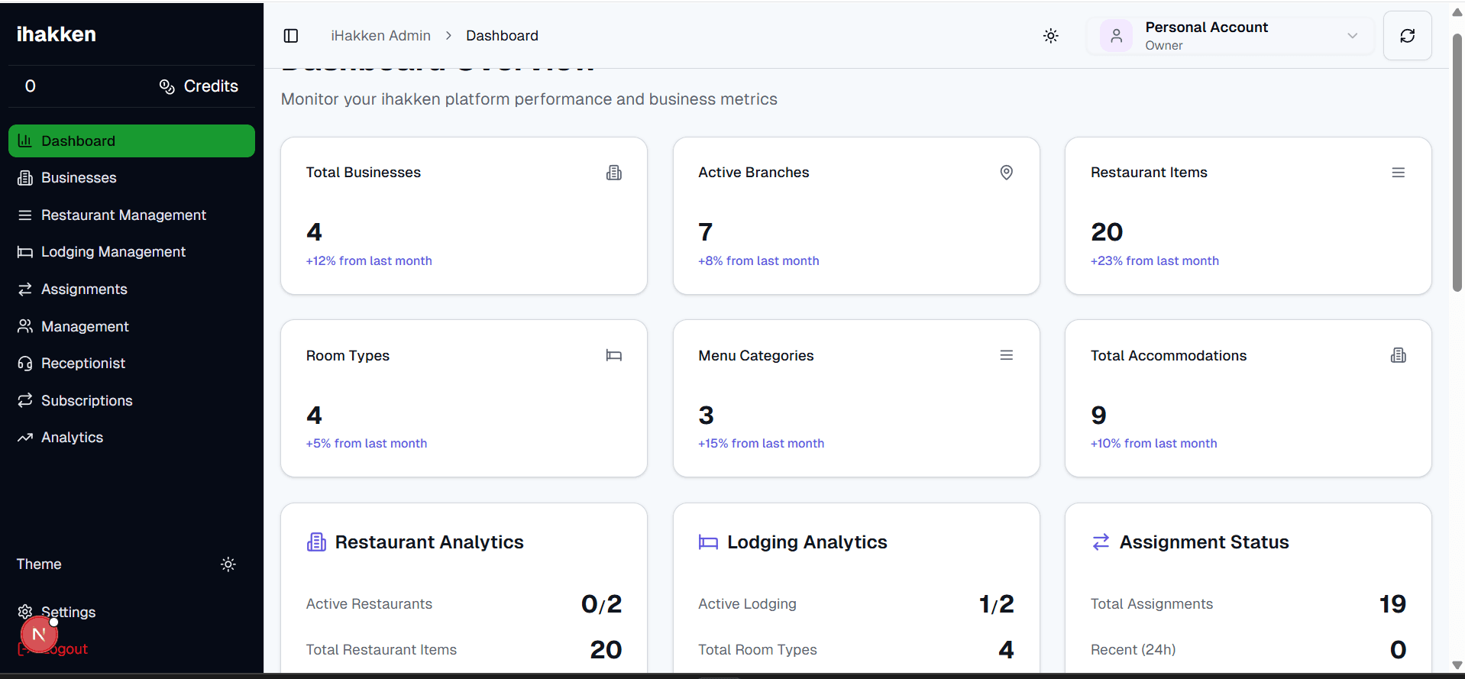Click the Restaurant Items card menu icon
Screen dimensions: 1465x679
click(x=1399, y=173)
